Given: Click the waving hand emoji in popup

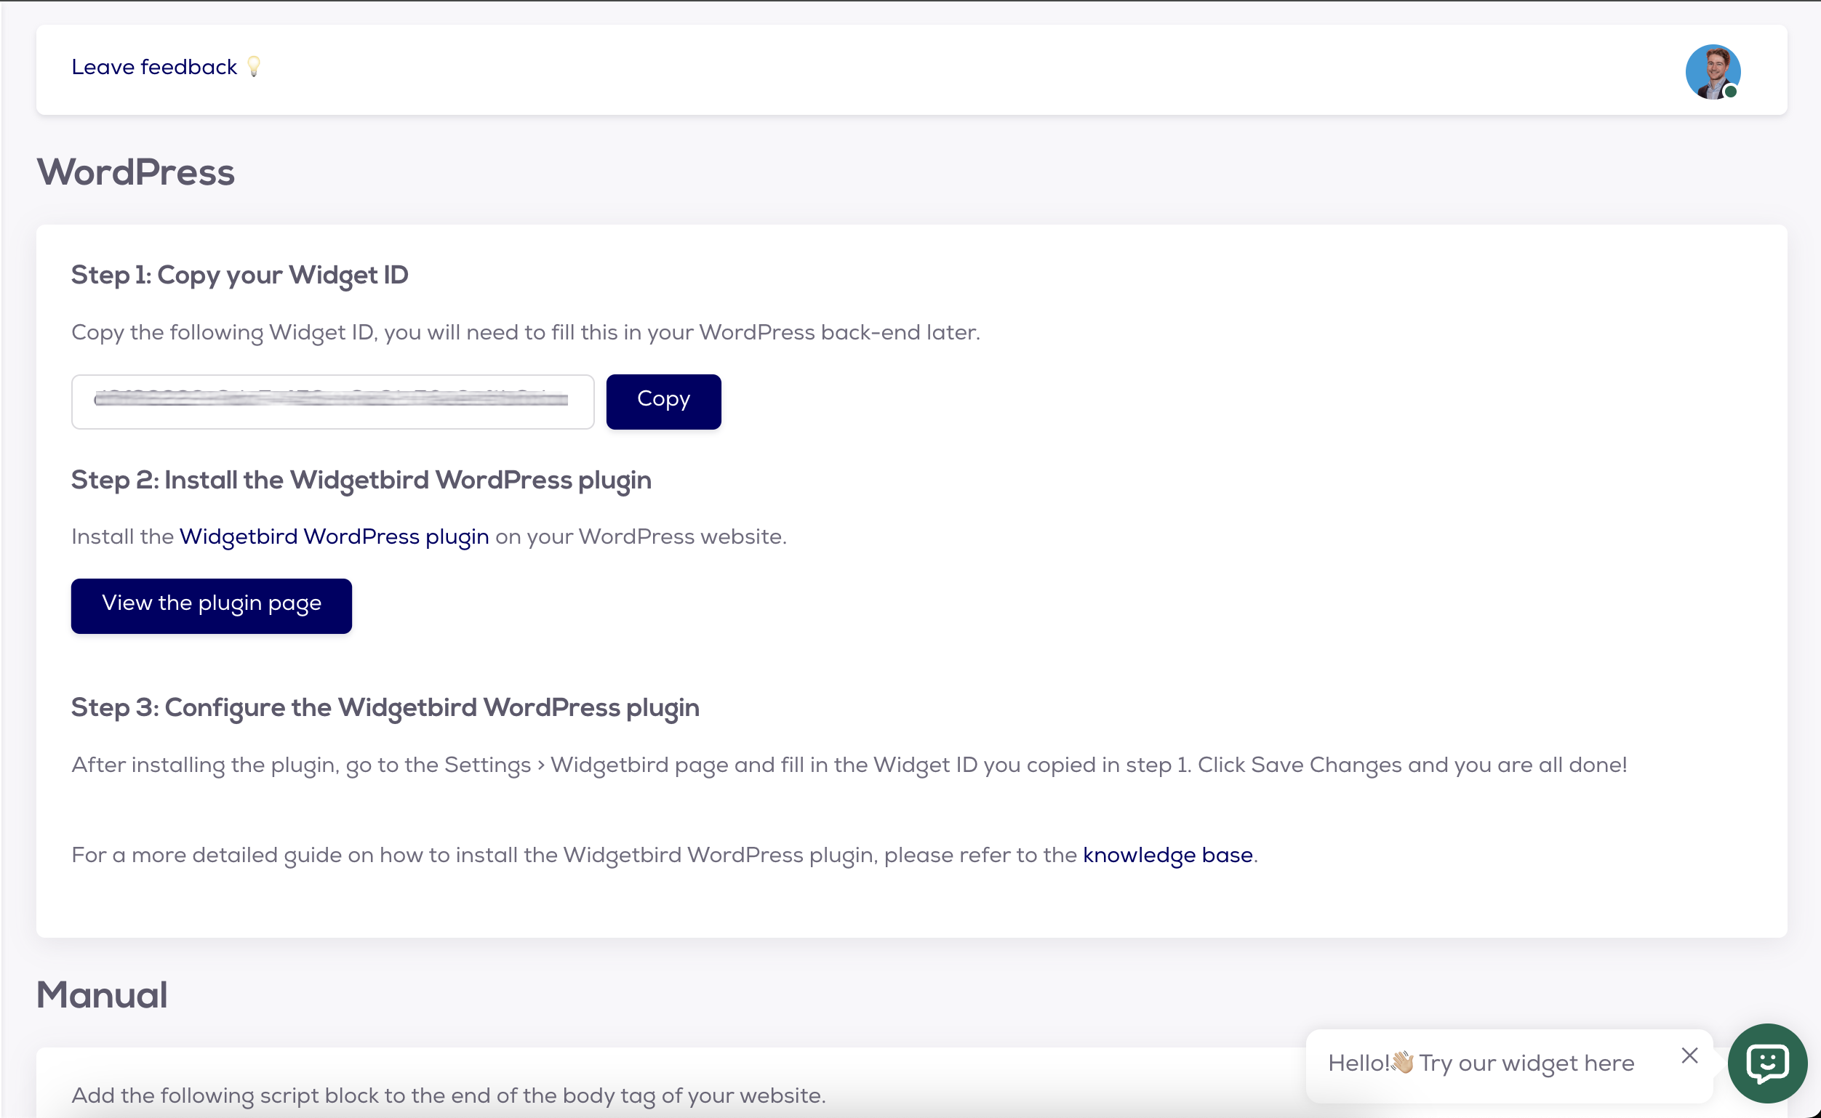Looking at the screenshot, I should pyautogui.click(x=1401, y=1063).
